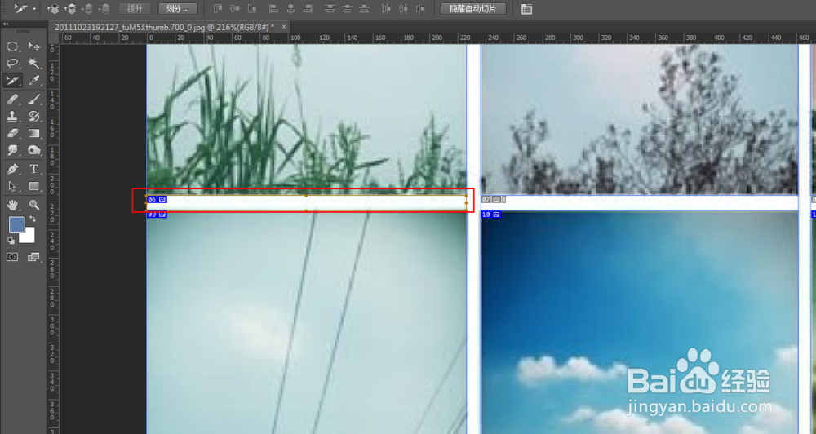Change the screen mode
The image size is (816, 434).
tap(33, 256)
